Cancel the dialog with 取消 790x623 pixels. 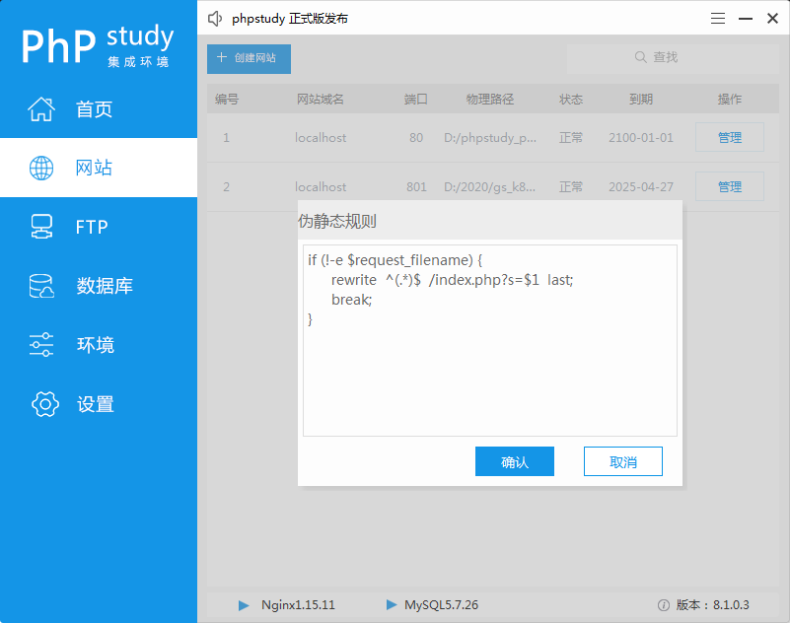coord(623,461)
